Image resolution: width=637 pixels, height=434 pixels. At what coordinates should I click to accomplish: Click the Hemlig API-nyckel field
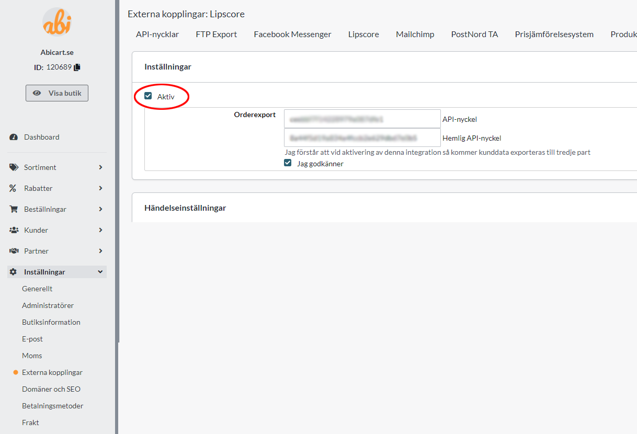click(362, 138)
